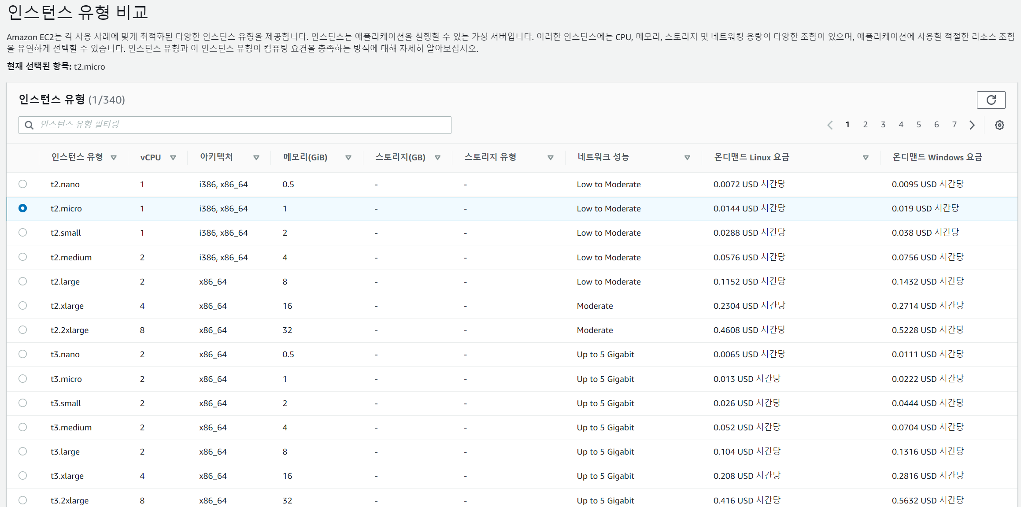Sort by 메모리(GiB) column arrow
This screenshot has height=507, width=1021.
[x=348, y=158]
